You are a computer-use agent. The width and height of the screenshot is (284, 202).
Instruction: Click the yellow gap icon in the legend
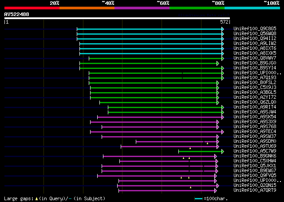point(36,198)
